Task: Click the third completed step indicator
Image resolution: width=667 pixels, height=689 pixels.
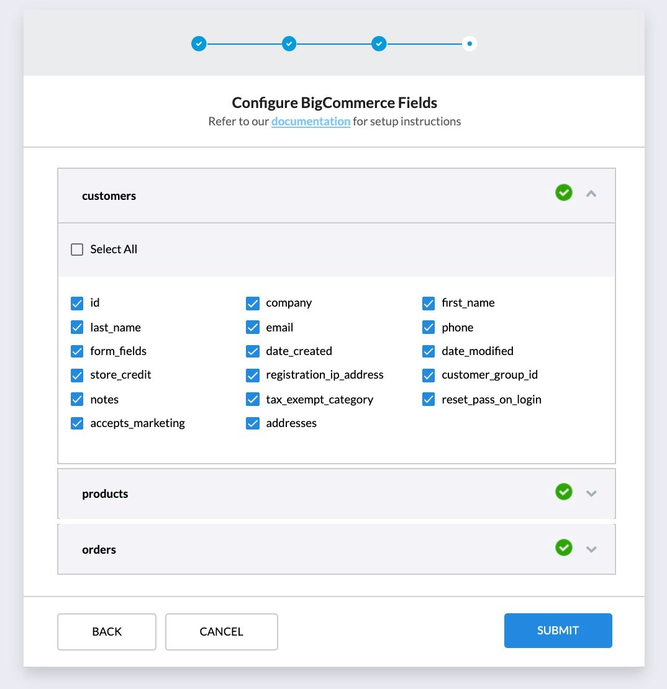Action: tap(379, 44)
